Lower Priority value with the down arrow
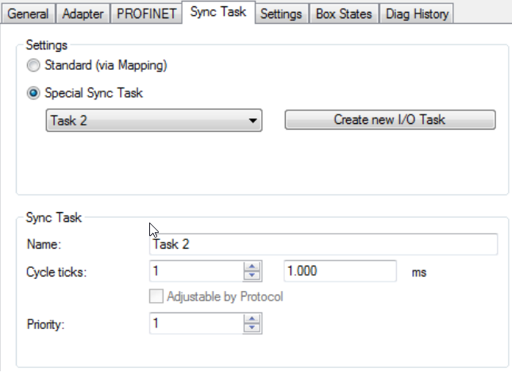 point(252,327)
